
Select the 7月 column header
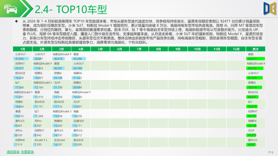139,49
